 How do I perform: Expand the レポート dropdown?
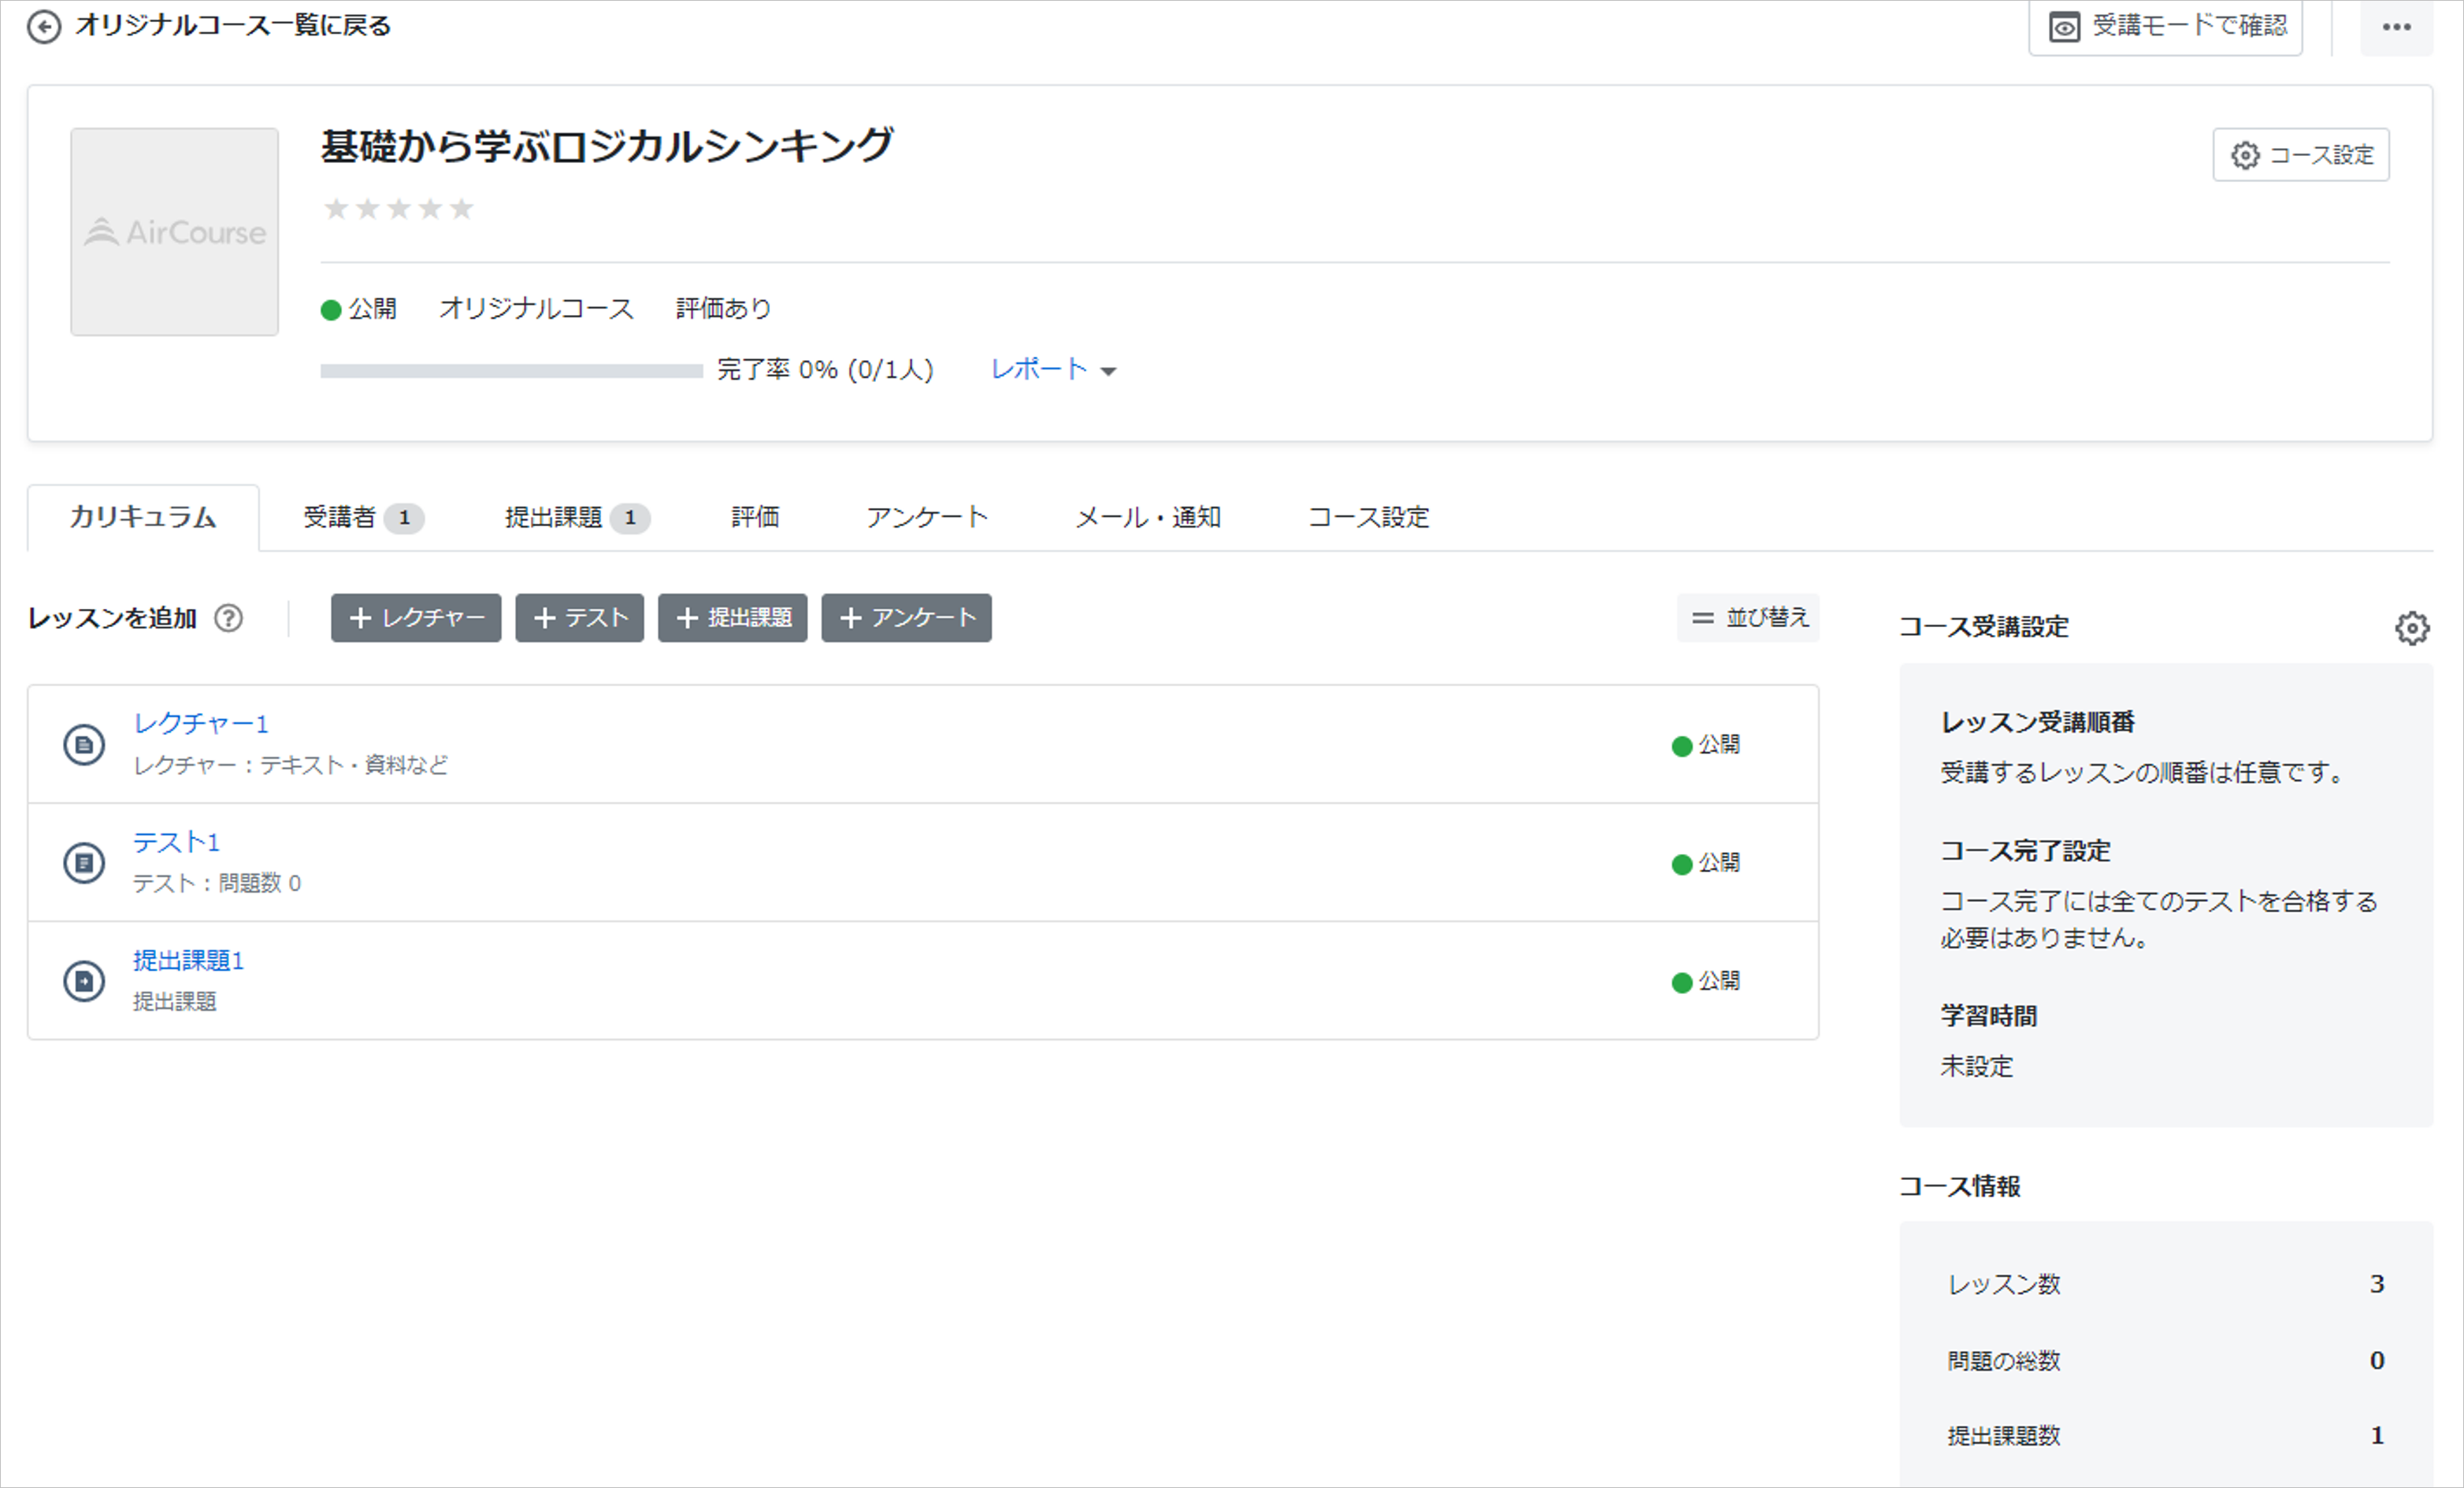coord(1052,370)
